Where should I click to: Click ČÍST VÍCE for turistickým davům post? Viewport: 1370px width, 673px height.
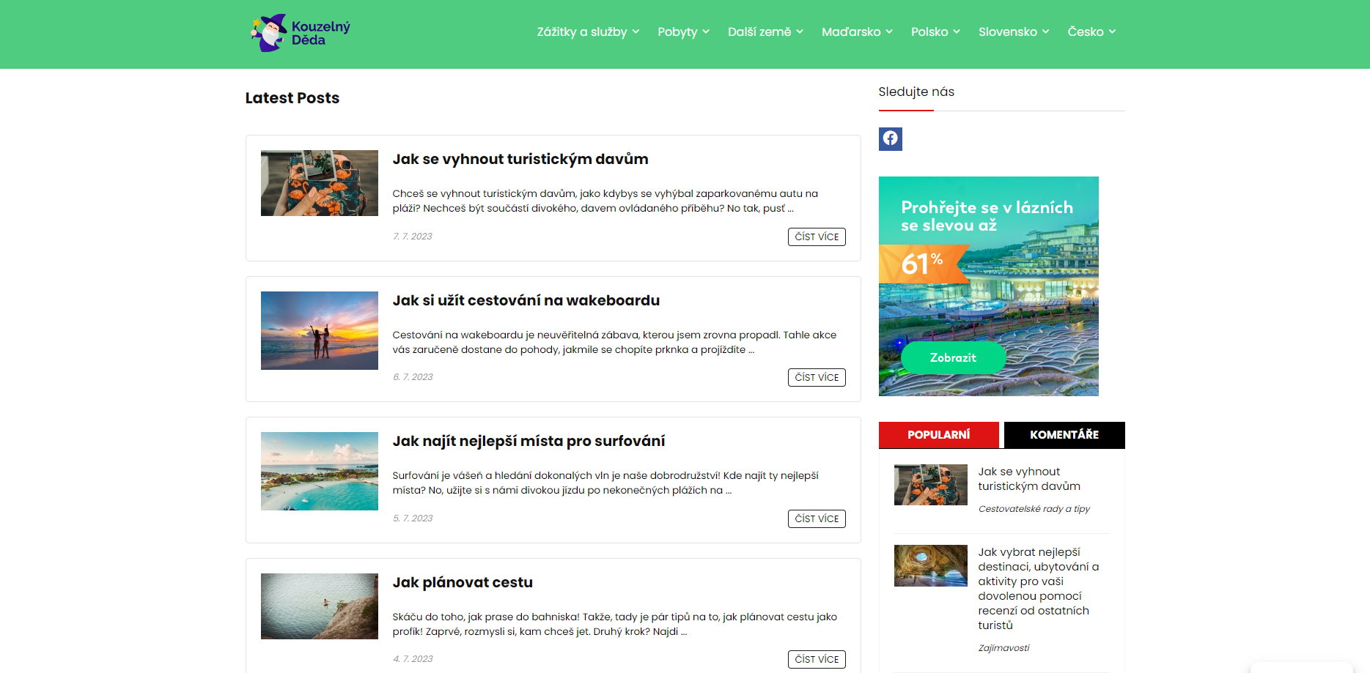817,237
